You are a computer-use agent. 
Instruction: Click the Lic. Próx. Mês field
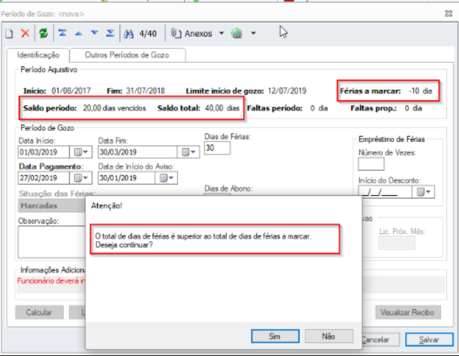point(397,243)
